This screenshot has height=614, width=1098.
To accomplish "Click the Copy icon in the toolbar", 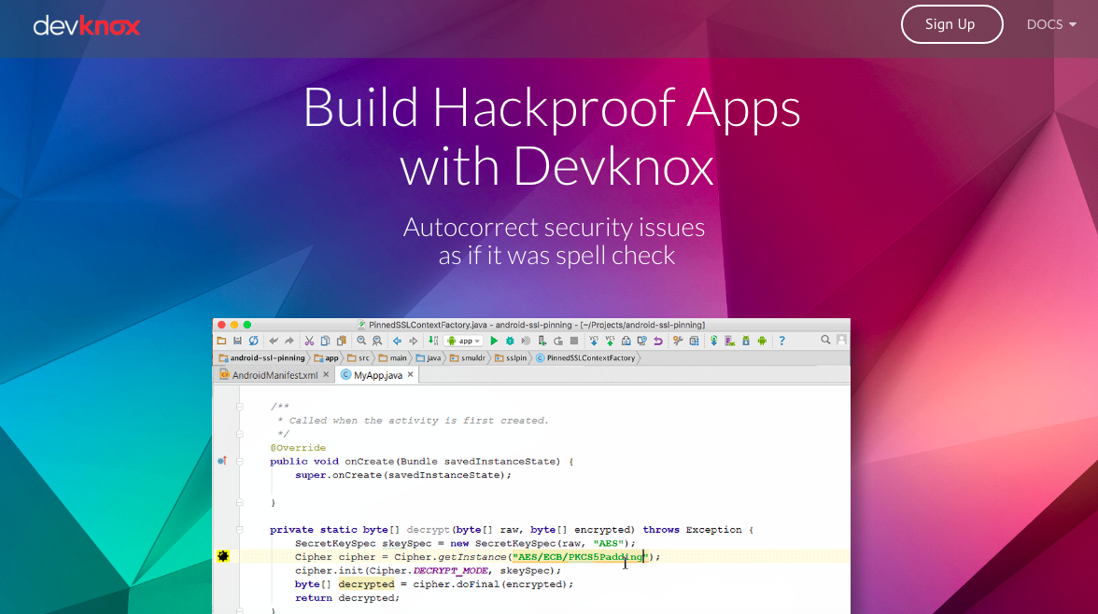I will [325, 341].
